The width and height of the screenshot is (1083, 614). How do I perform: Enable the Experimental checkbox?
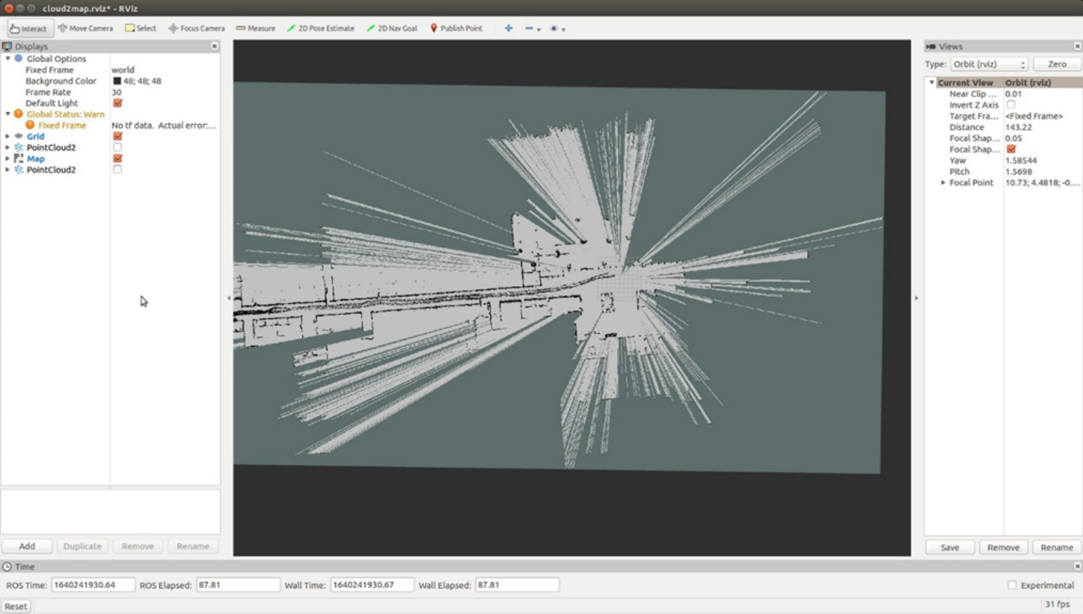point(1012,585)
